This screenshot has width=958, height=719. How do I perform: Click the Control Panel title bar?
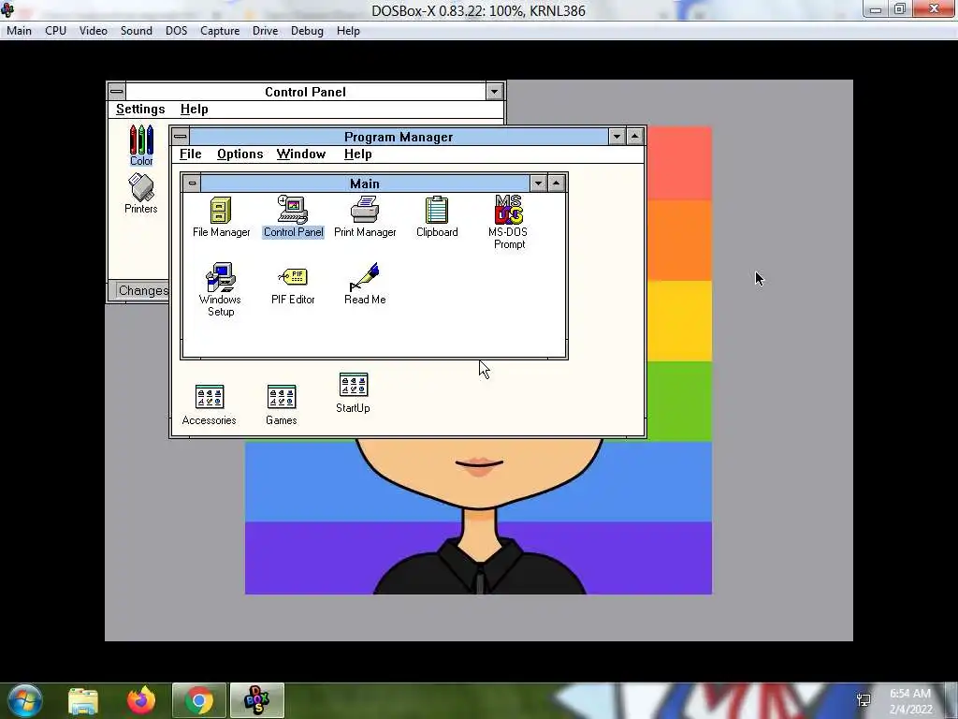click(306, 92)
